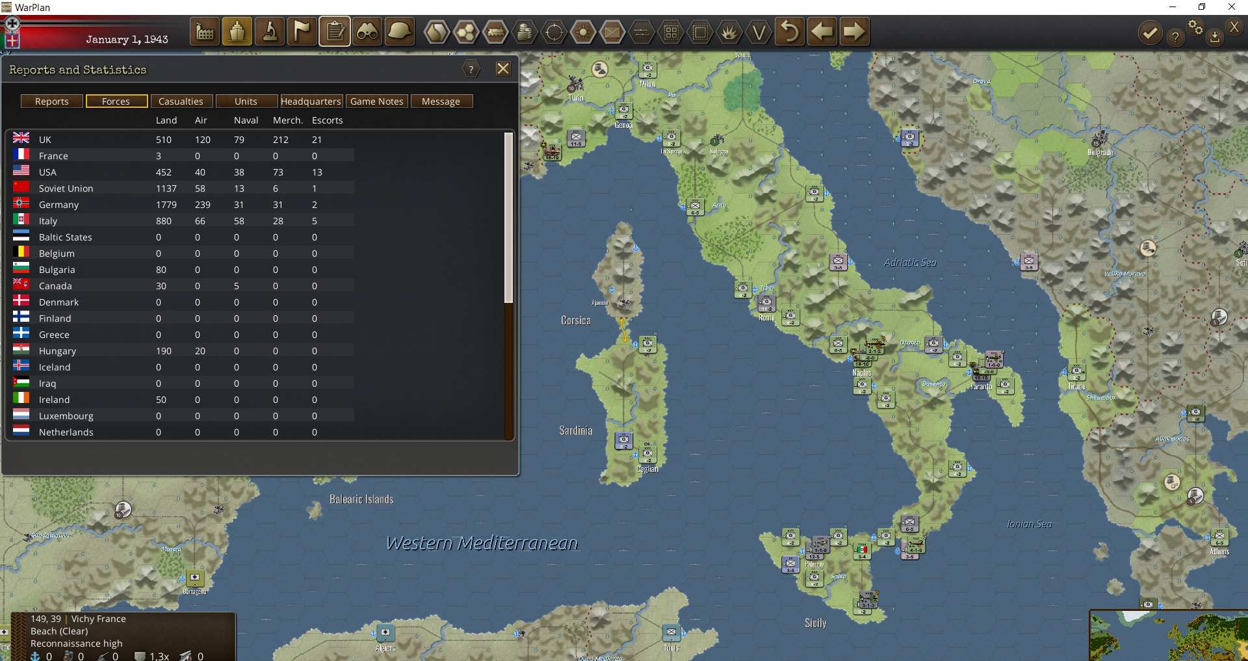The height and width of the screenshot is (661, 1248).
Task: Click the Tirane unit counter
Action: [x=1076, y=373]
